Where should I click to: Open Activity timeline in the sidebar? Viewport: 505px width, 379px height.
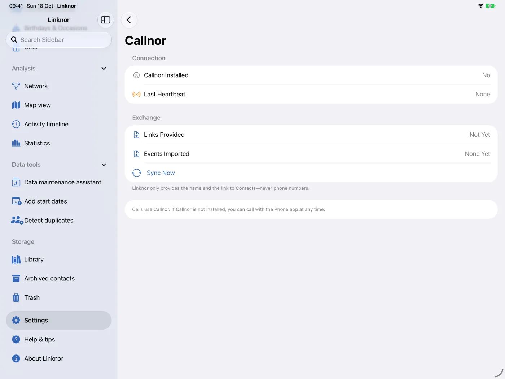click(x=59, y=124)
